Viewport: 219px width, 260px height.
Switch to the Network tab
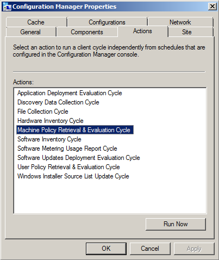[180, 22]
